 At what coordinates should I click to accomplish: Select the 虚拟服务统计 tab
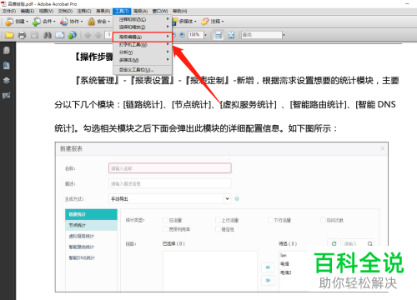point(91,236)
